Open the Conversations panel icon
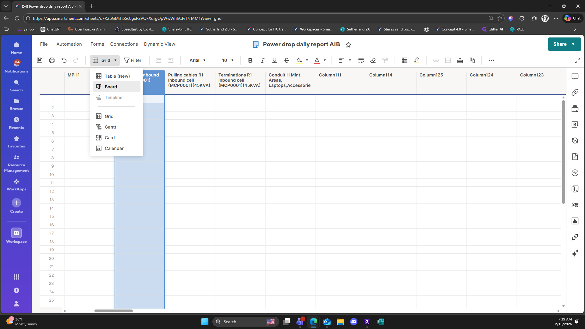585x329 pixels. [575, 76]
